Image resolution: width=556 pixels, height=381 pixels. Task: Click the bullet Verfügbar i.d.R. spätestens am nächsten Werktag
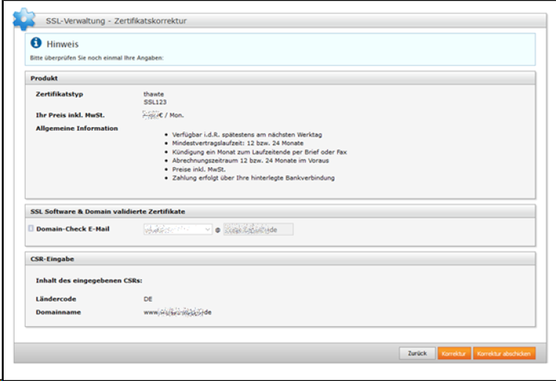pos(247,135)
